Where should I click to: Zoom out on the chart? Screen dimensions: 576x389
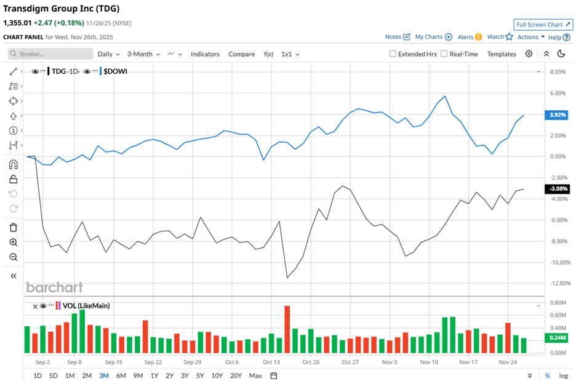point(13,257)
